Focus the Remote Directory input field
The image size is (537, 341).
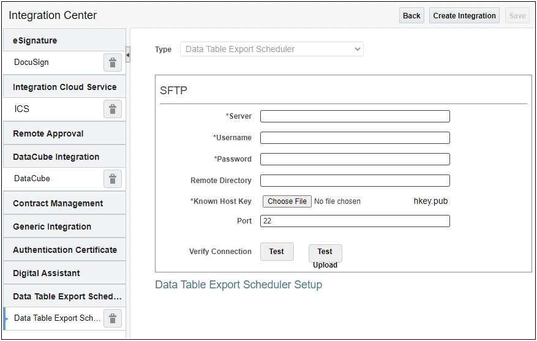pos(355,181)
